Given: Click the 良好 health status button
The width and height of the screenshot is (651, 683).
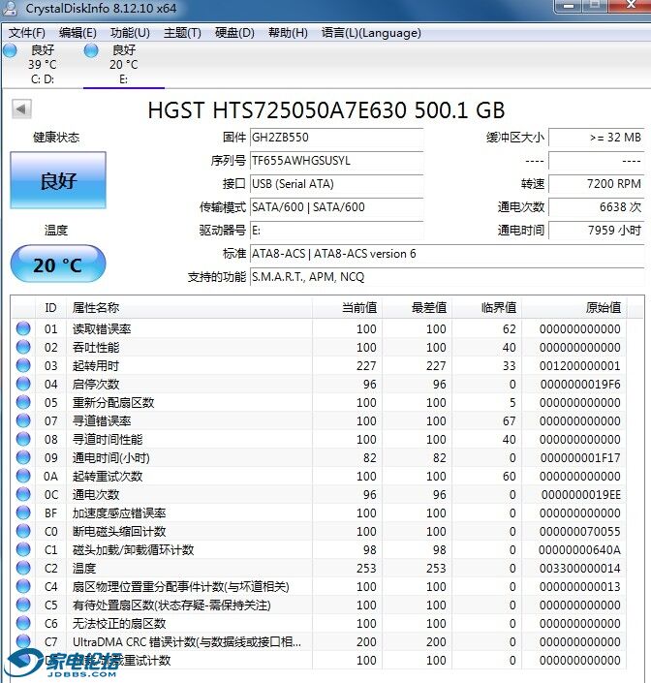Looking at the screenshot, I should tap(58, 180).
